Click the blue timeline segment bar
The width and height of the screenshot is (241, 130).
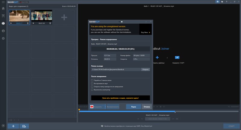(127, 111)
